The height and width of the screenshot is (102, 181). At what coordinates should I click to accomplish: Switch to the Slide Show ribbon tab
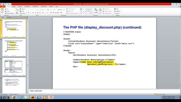[x=44, y=7]
